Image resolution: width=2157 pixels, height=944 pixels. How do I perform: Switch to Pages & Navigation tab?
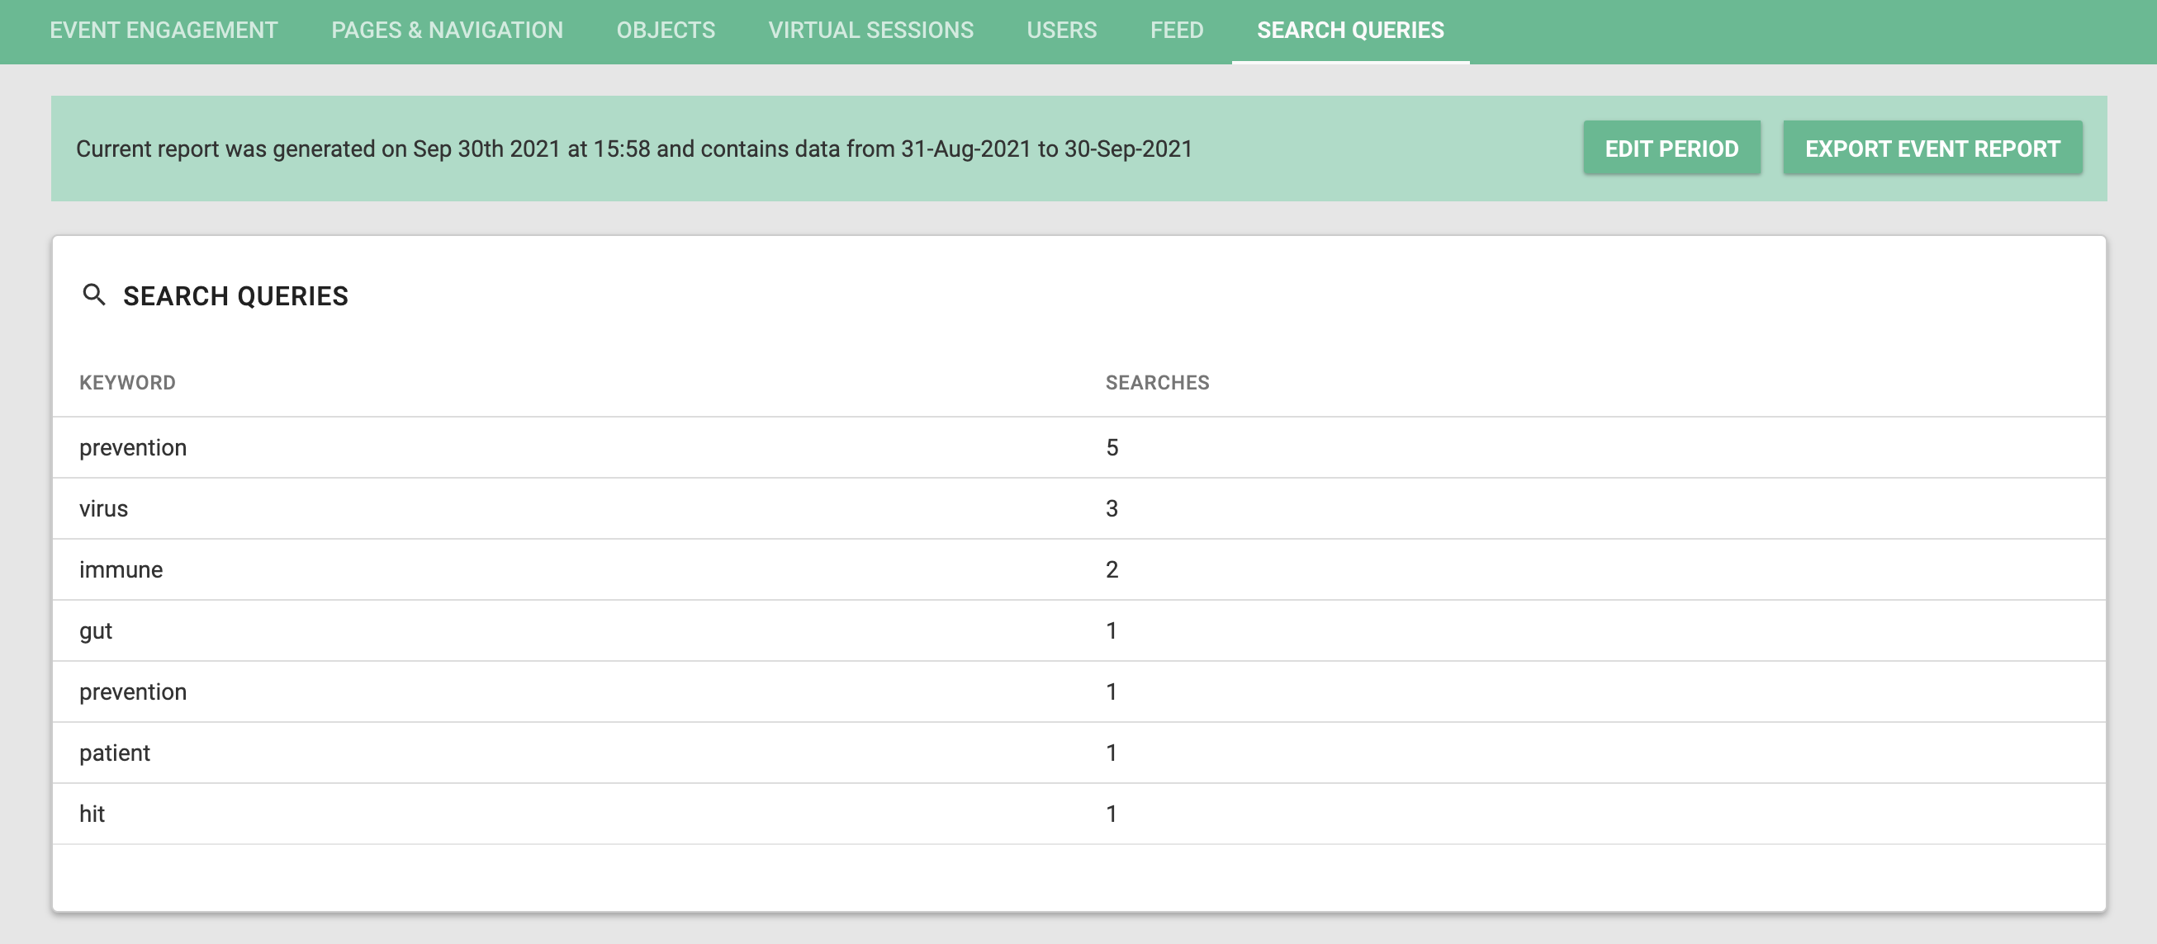point(447,31)
